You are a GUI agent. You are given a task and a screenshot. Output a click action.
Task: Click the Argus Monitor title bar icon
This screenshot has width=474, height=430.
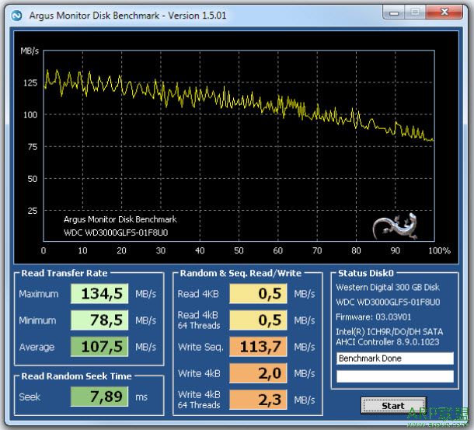[x=16, y=15]
